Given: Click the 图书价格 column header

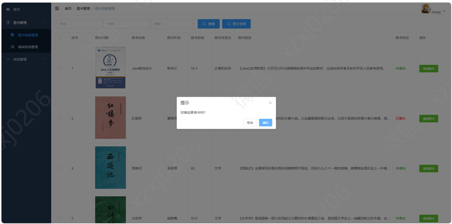Looking at the screenshot, I should click(197, 38).
